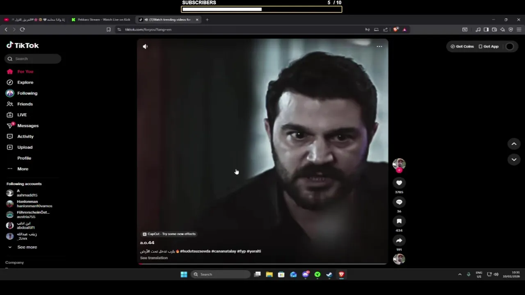Open the Following feed
The width and height of the screenshot is (525, 295).
tap(22, 93)
